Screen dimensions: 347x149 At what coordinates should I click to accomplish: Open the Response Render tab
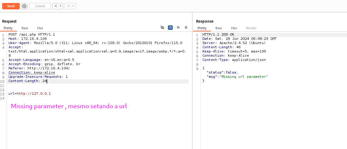coord(251,28)
